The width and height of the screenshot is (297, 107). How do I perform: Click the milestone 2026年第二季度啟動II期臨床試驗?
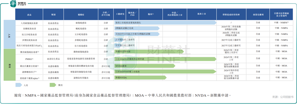pyautogui.click(x=231, y=28)
